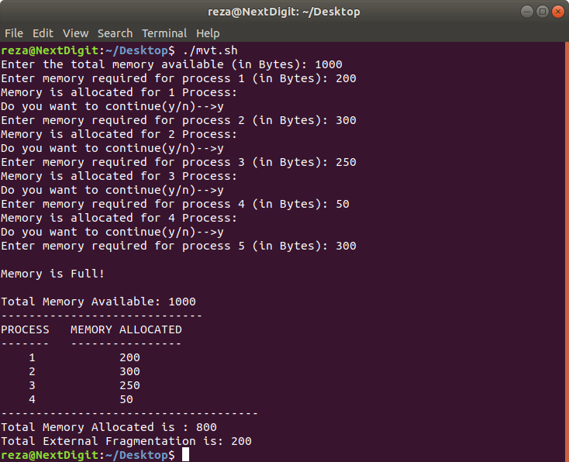Click table value 250 for process 3
This screenshot has height=462, width=569.
[x=129, y=385]
